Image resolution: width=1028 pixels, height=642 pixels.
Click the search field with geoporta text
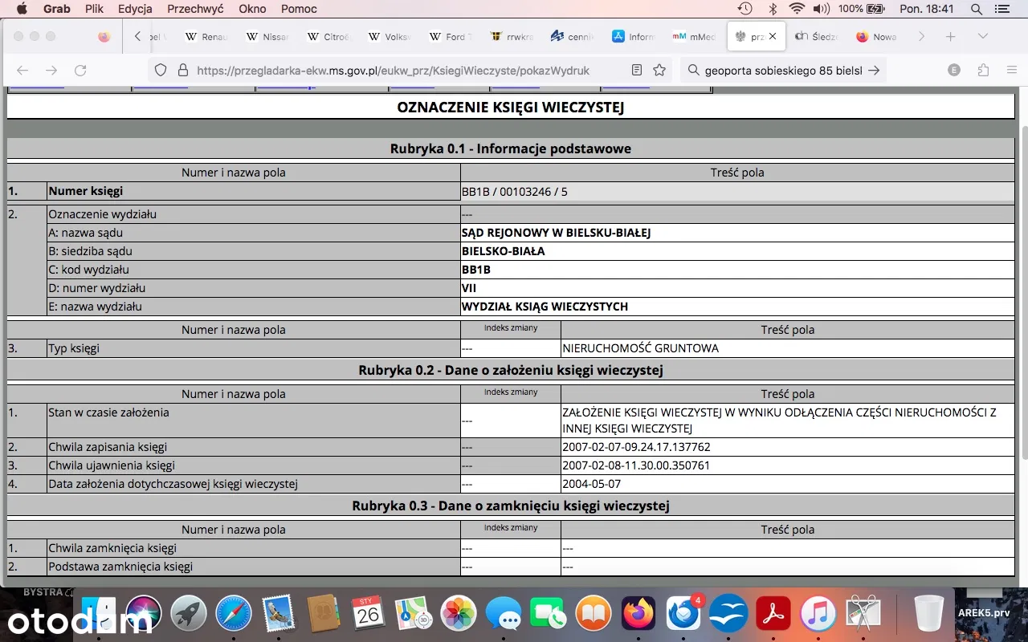pyautogui.click(x=779, y=71)
